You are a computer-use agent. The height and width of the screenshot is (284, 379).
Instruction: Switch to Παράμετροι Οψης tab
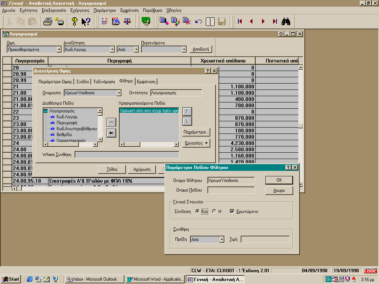pyautogui.click(x=55, y=82)
